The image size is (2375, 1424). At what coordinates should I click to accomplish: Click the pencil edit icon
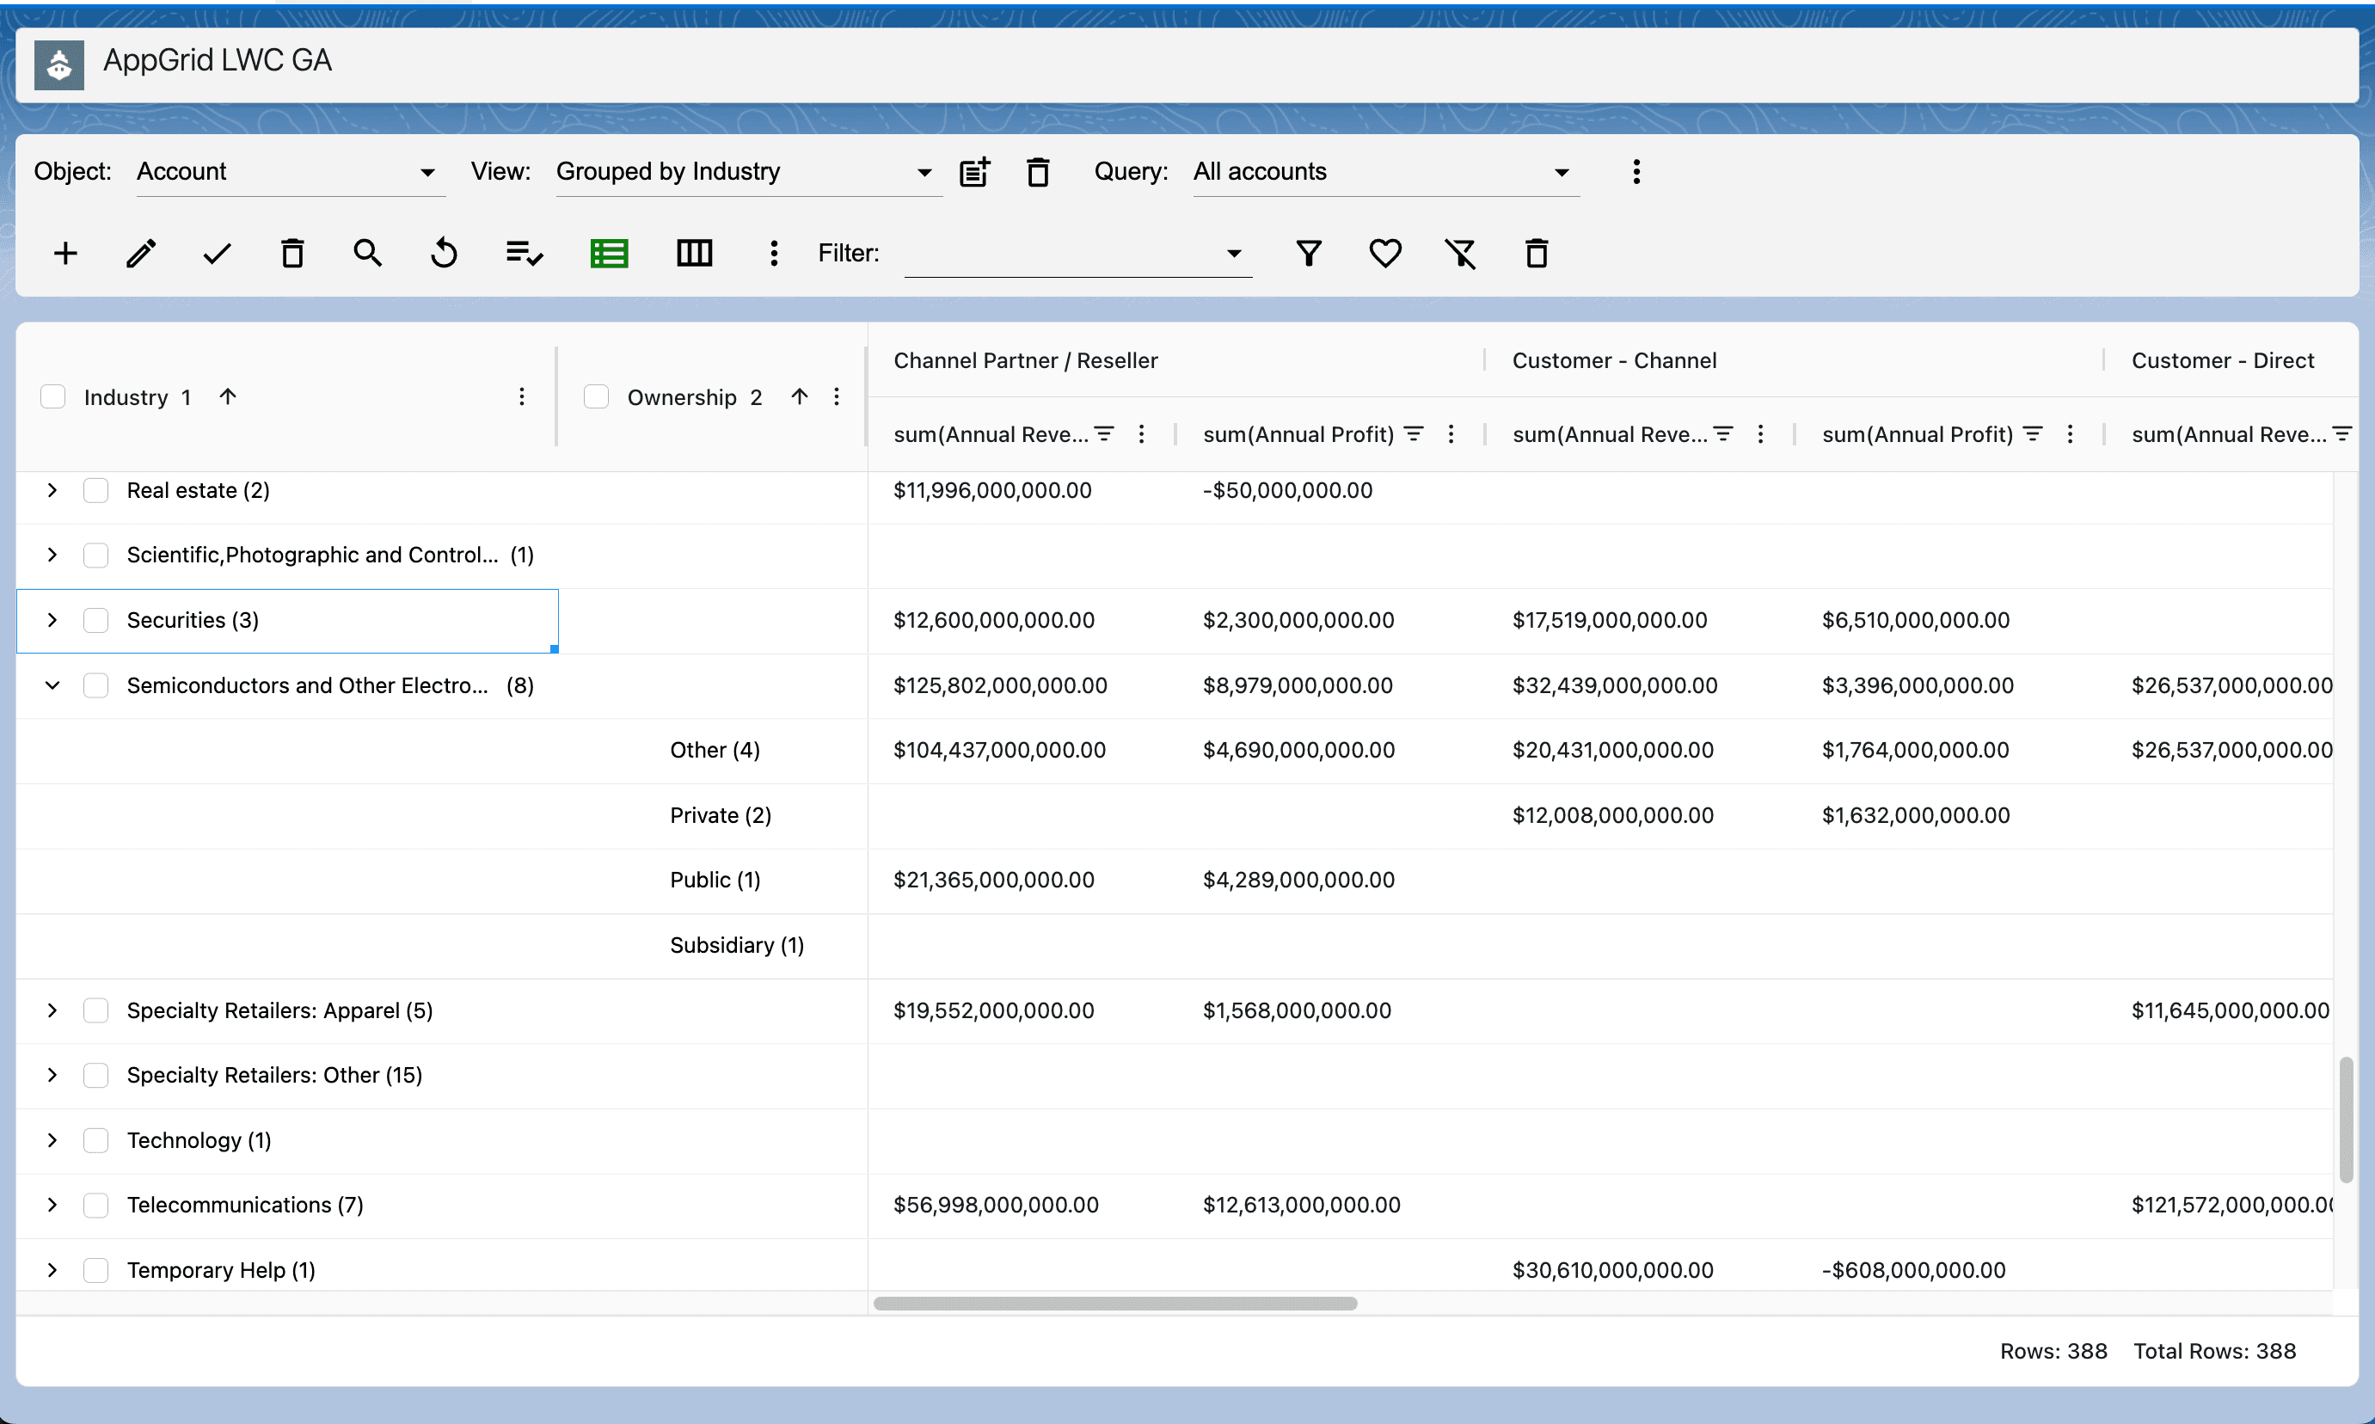click(141, 254)
